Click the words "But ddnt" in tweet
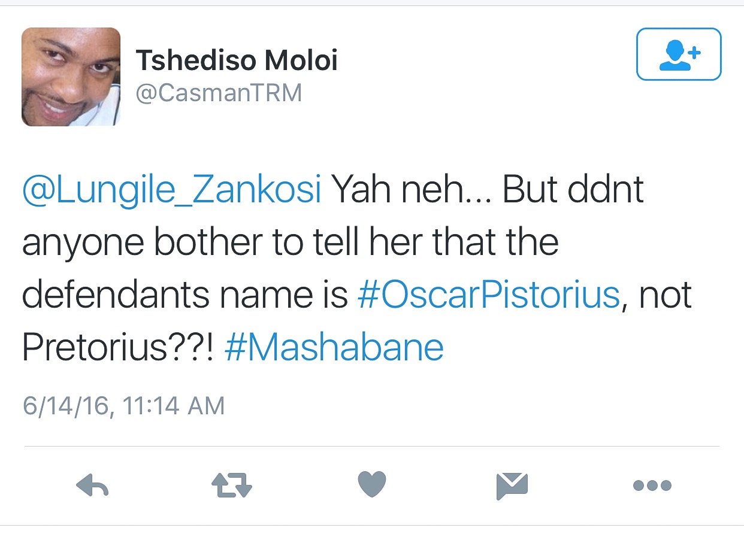Image resolution: width=744 pixels, height=534 pixels. pyautogui.click(x=573, y=190)
